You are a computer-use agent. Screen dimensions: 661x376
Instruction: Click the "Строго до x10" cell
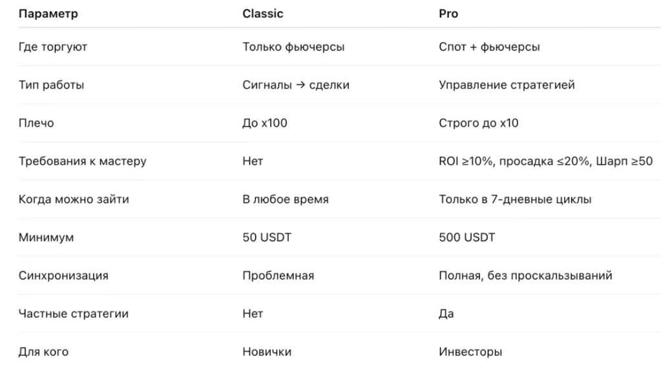coord(478,123)
